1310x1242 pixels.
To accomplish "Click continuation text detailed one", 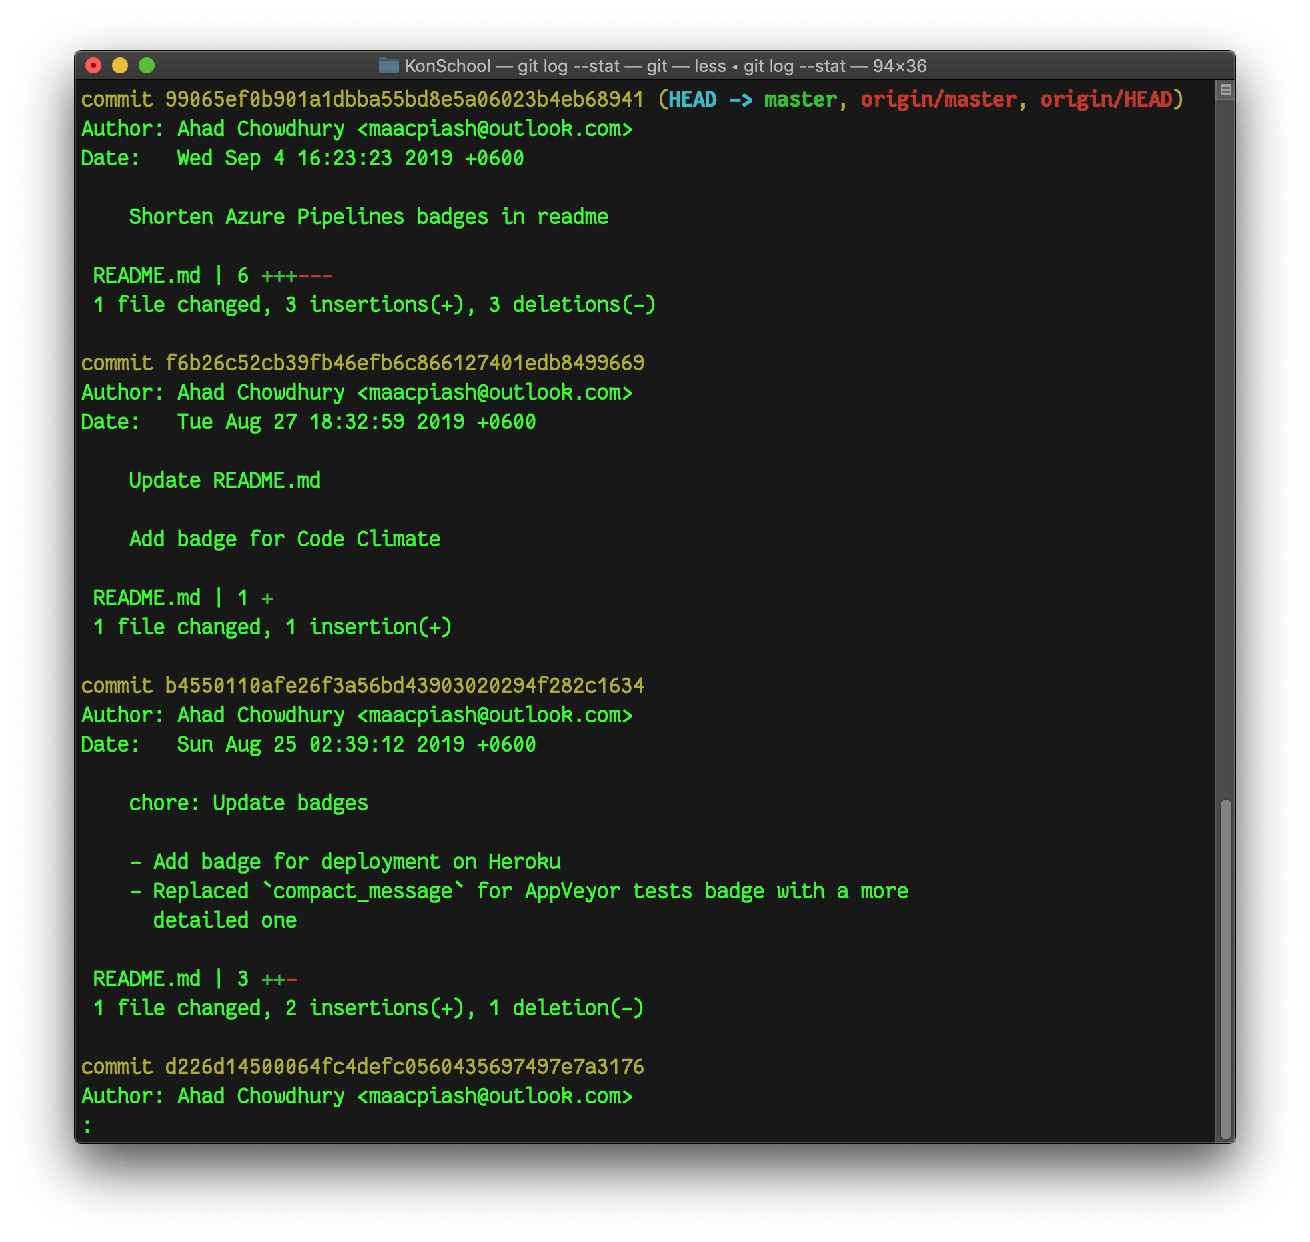I will [x=225, y=920].
